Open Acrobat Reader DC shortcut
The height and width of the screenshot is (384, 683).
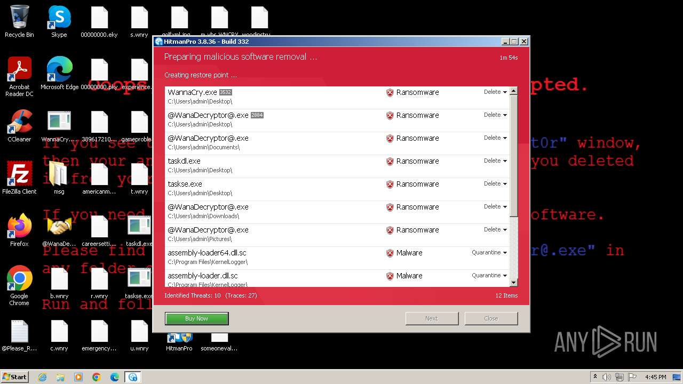pyautogui.click(x=19, y=77)
